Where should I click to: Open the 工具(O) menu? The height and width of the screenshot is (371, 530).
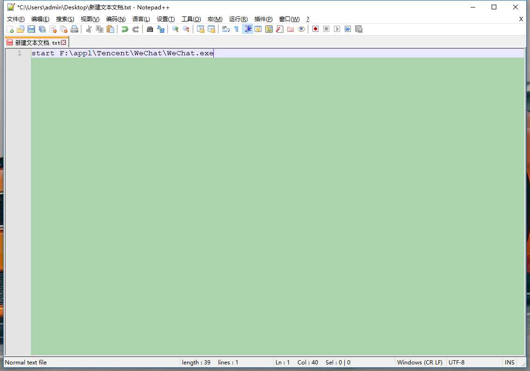click(191, 19)
